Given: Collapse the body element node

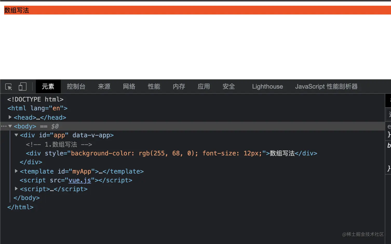Looking at the screenshot, I should pyautogui.click(x=10, y=126).
